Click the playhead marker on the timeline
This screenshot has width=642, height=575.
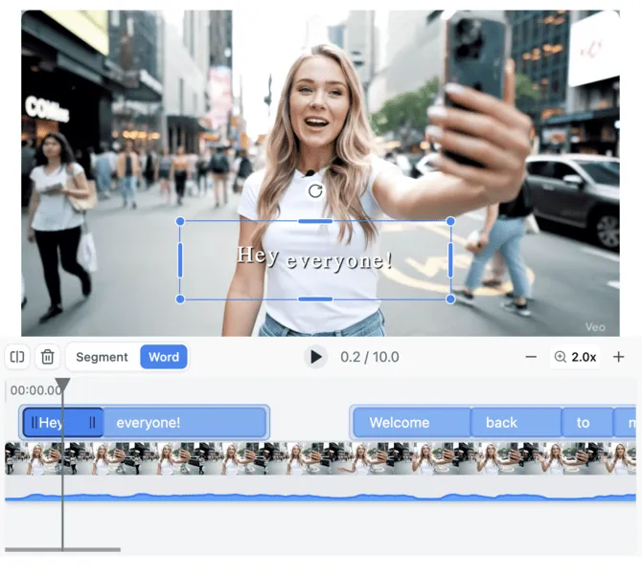(62, 385)
